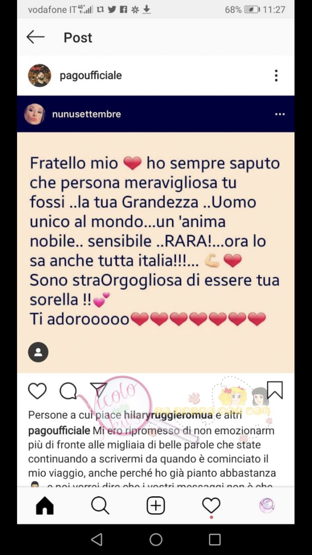The height and width of the screenshot is (555, 312).
Task: Go back using the arrow beside Post
Action: [x=36, y=37]
